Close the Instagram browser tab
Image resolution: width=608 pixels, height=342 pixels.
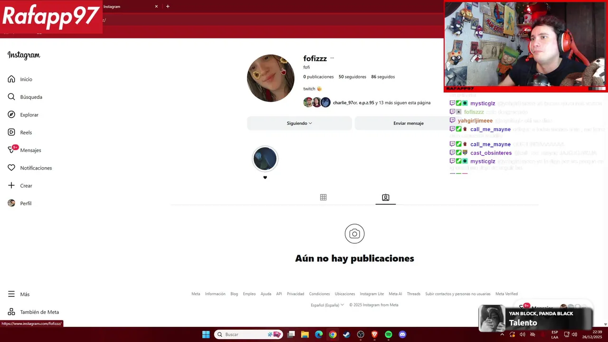[x=156, y=7]
